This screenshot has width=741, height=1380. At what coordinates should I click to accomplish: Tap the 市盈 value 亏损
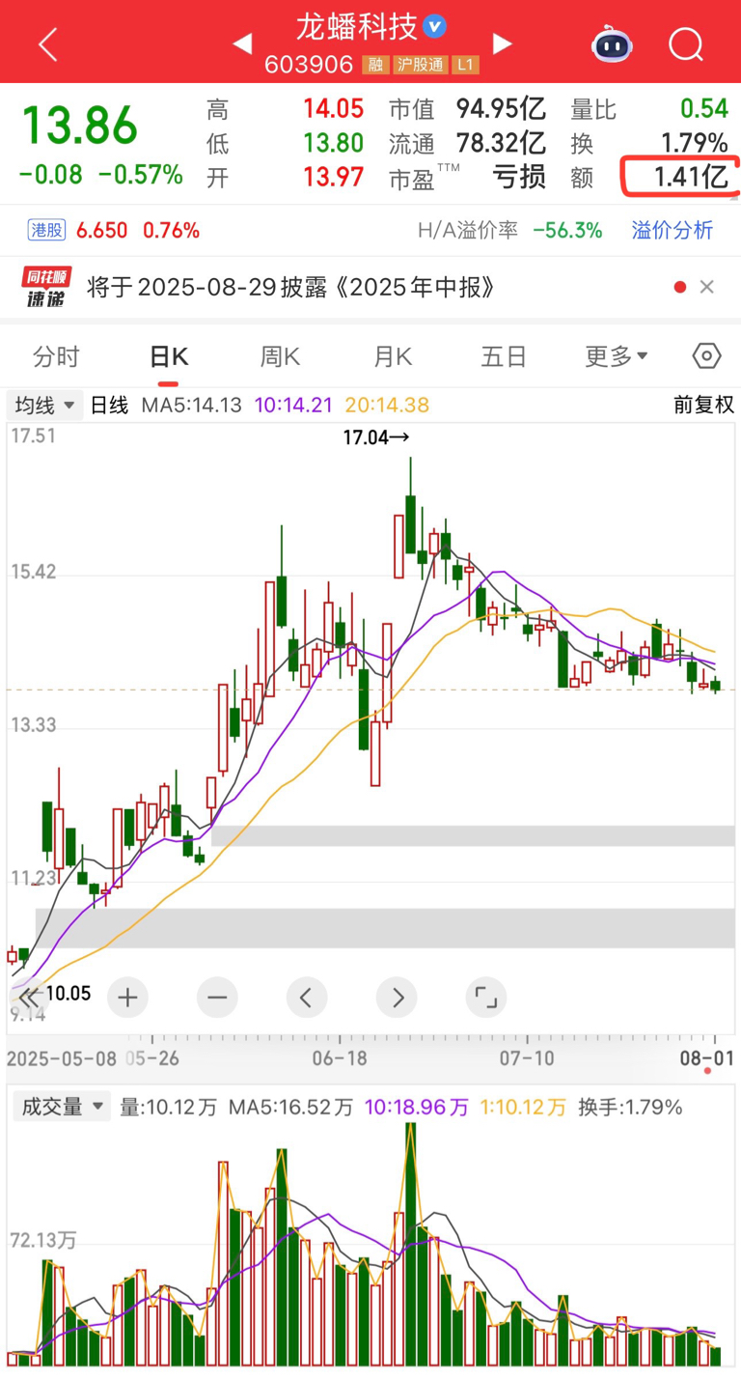[x=520, y=177]
